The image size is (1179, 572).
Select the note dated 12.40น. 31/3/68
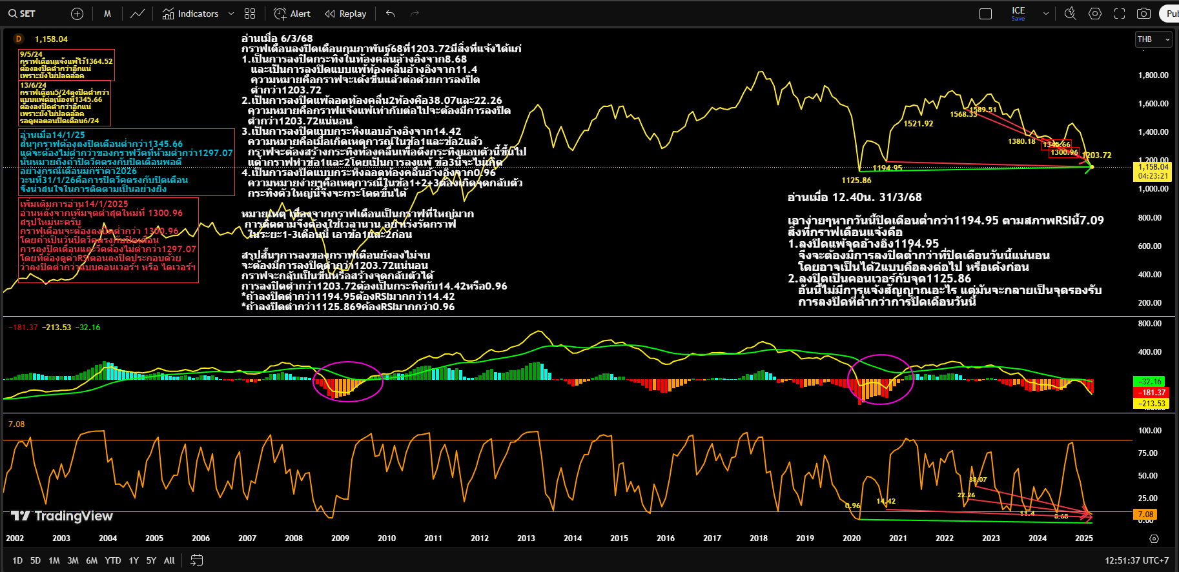point(946,250)
